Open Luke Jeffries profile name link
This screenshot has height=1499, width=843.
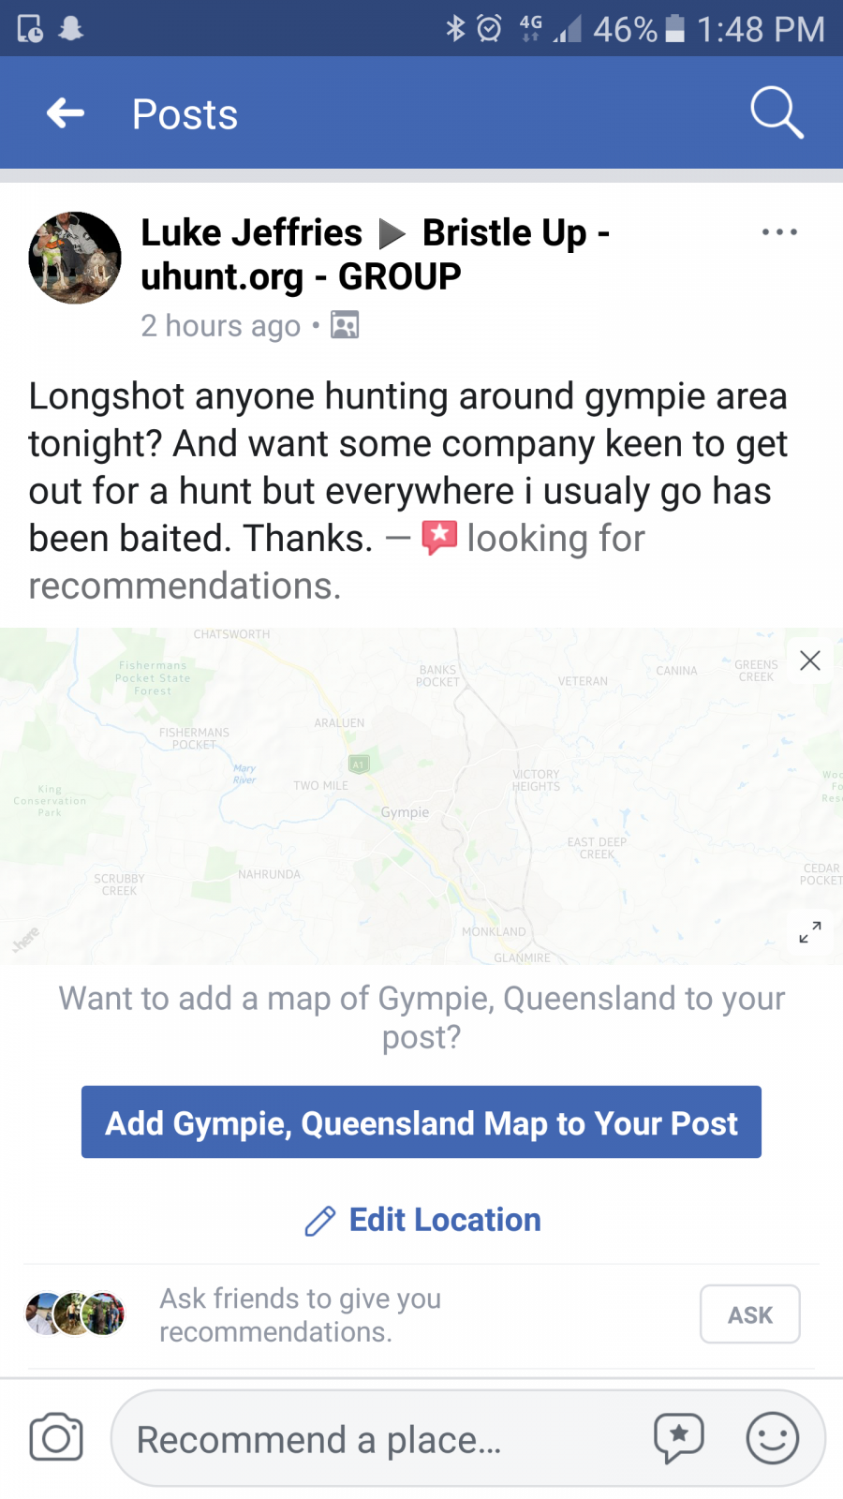pyautogui.click(x=251, y=233)
